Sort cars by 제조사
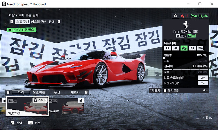 click(75, 92)
